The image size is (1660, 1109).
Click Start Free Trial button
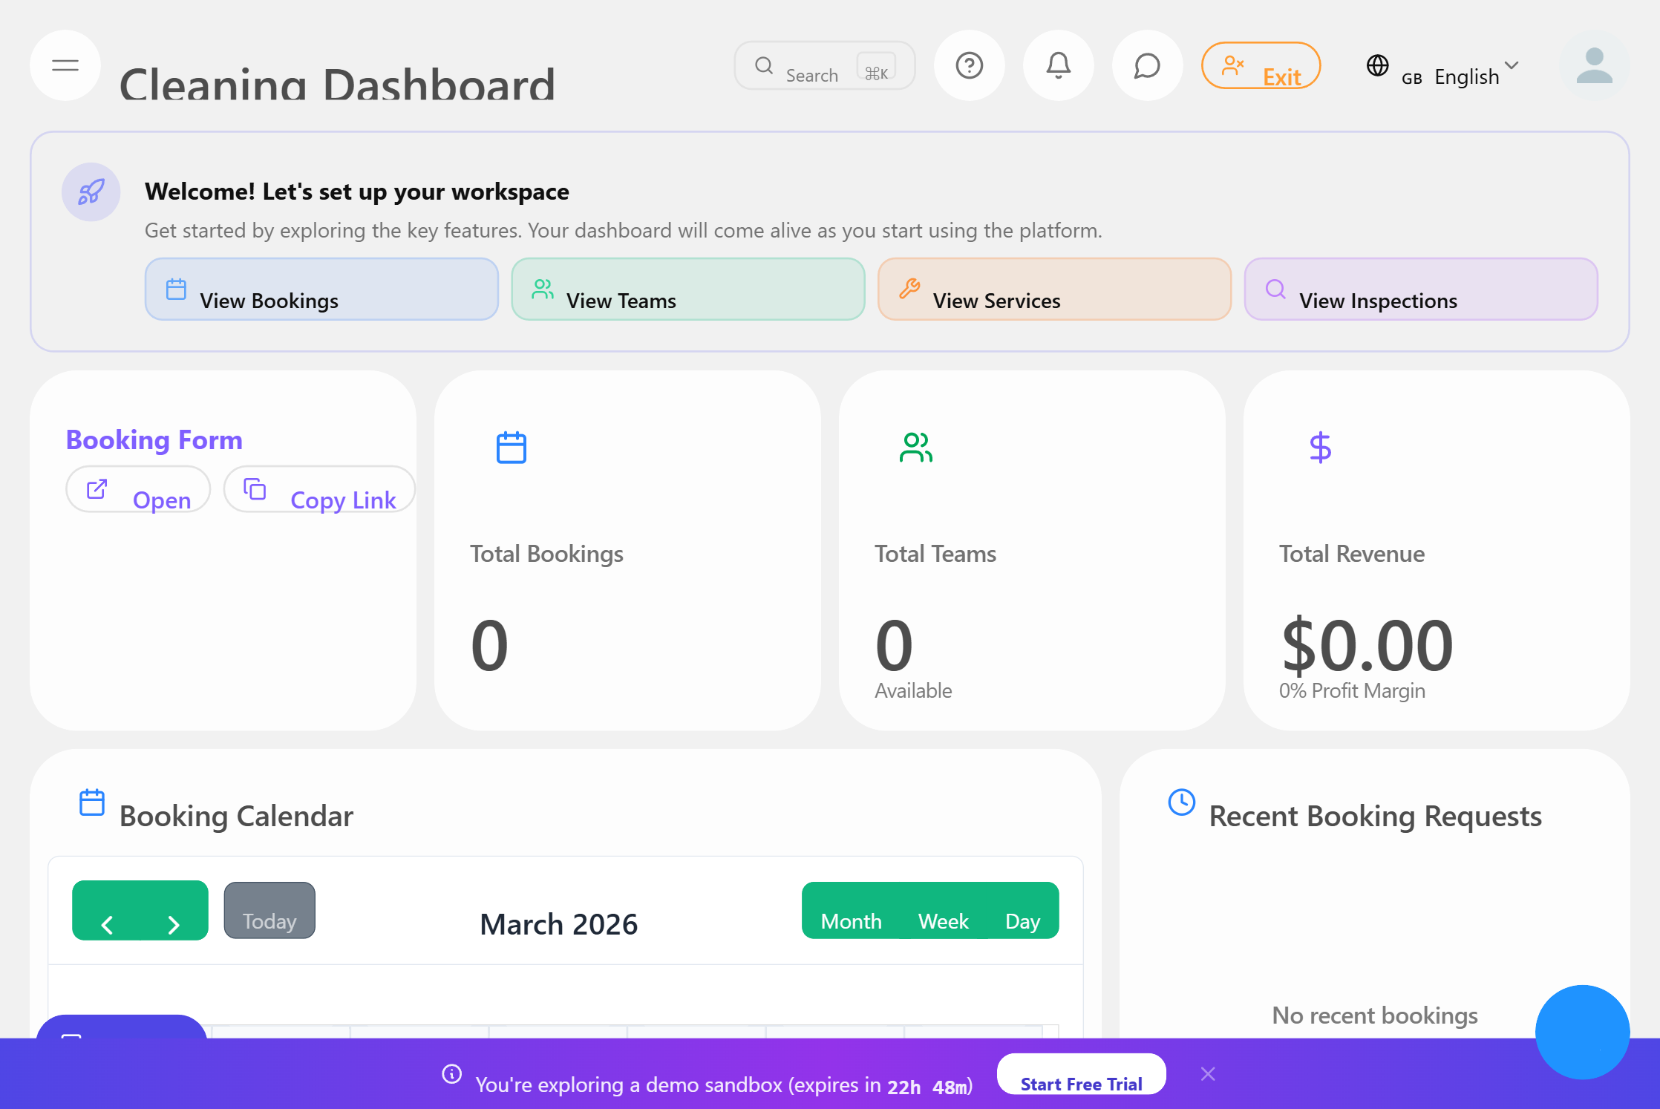[1081, 1074]
